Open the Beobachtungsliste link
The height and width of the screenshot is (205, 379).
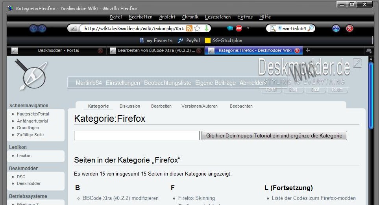[x=168, y=83]
